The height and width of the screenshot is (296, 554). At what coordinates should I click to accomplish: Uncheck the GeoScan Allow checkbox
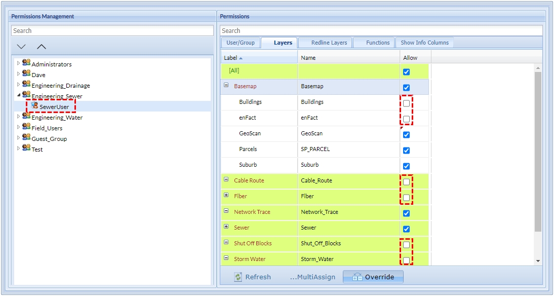[x=406, y=135]
